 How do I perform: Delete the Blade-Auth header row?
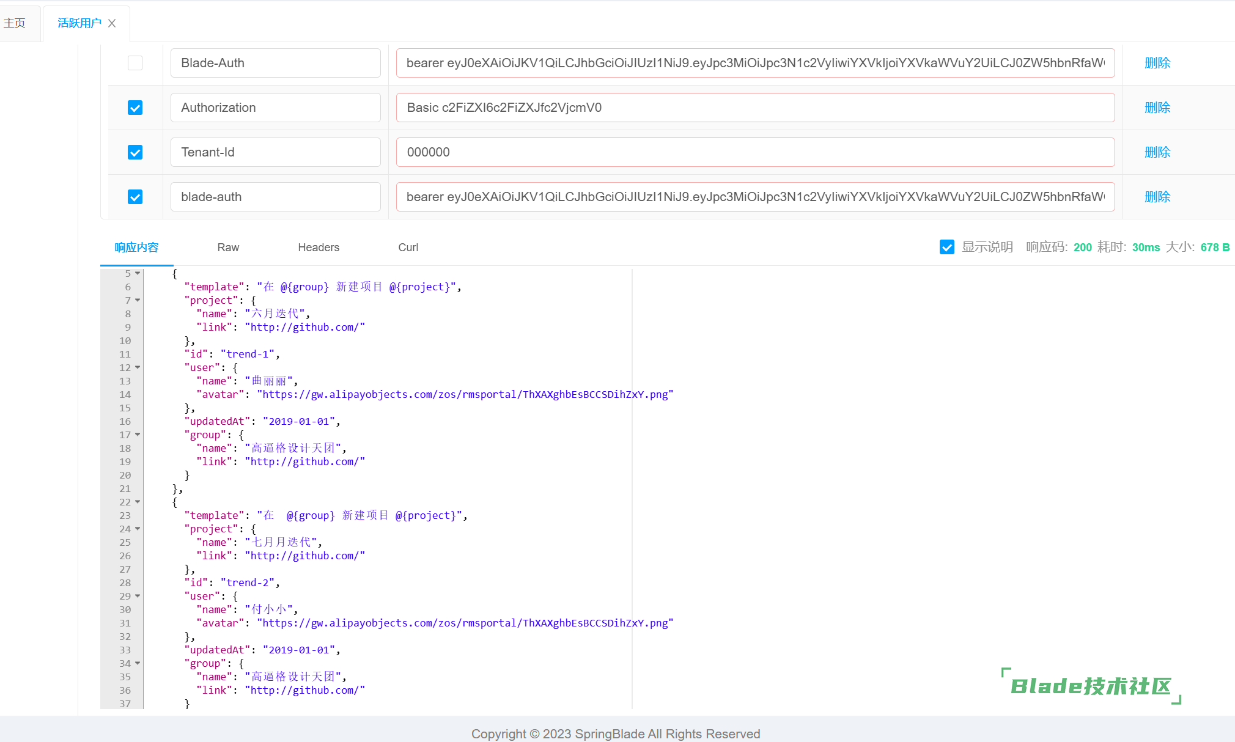coord(1157,63)
